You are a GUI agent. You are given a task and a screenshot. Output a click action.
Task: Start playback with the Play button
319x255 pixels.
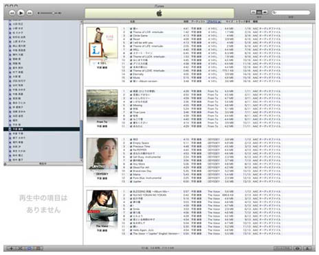tap(21, 13)
